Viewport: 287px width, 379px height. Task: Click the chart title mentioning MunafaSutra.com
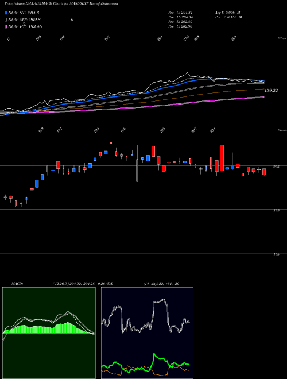point(61,3)
